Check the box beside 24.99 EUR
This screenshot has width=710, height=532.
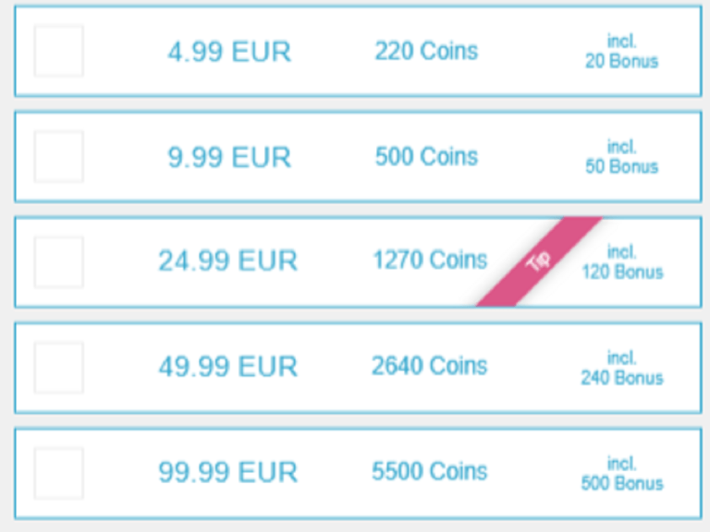point(58,261)
